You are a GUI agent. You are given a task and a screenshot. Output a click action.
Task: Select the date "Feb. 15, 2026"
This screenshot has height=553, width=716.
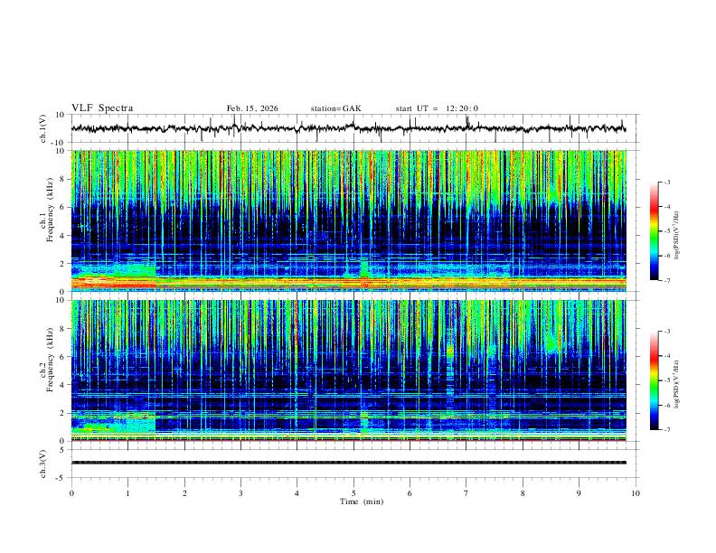tap(252, 108)
